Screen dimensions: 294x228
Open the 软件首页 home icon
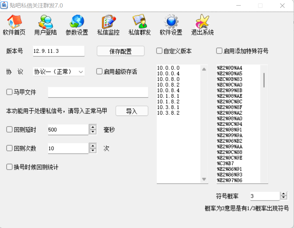pyautogui.click(x=14, y=25)
